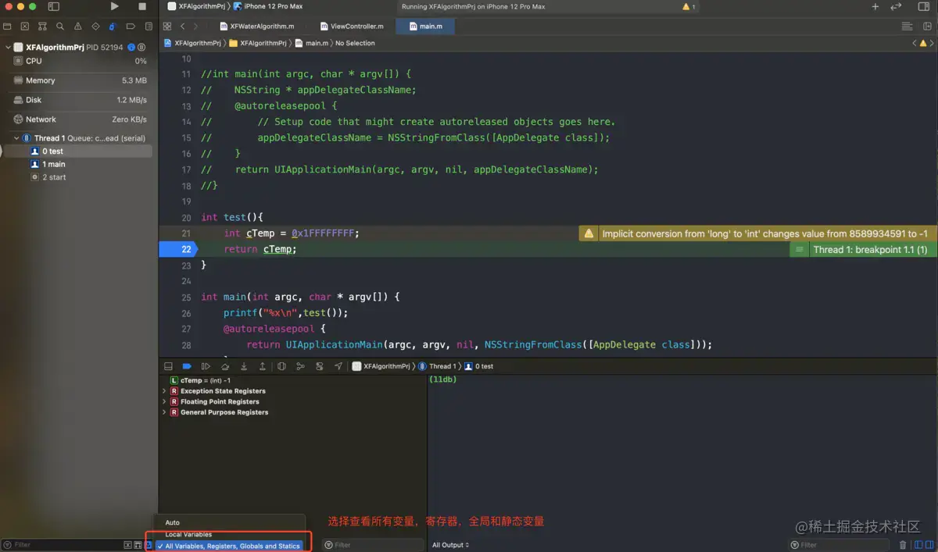Click No Selection in jump bar
The image size is (938, 552).
pyautogui.click(x=355, y=43)
